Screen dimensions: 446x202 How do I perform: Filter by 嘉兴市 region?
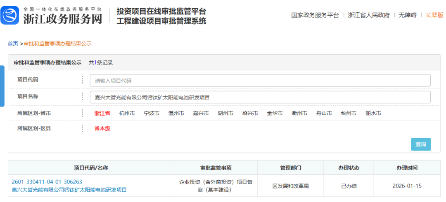pos(201,114)
